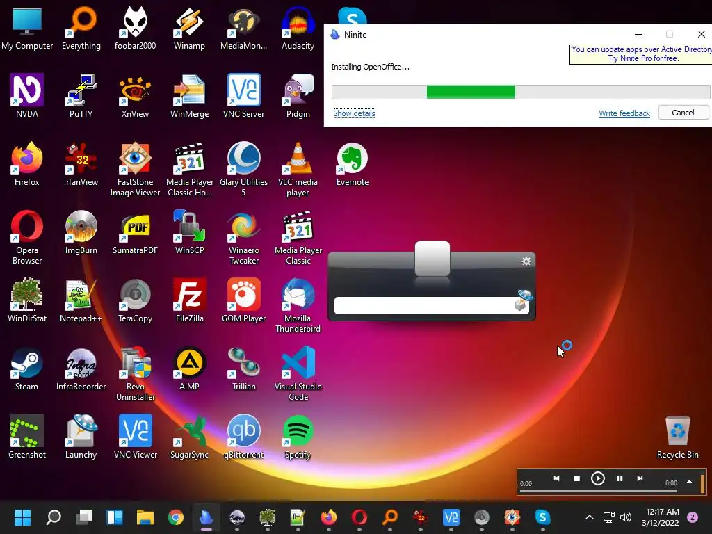This screenshot has width=712, height=534.
Task: Select the Spotify desktop icon
Action: [x=298, y=437]
